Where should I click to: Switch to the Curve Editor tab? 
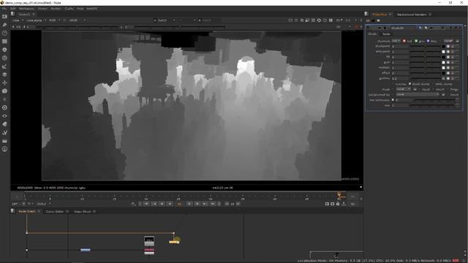click(55, 211)
